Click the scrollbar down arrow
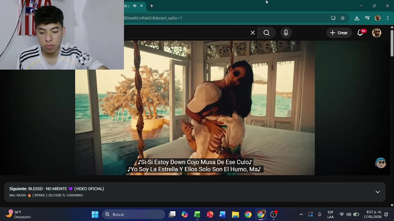The width and height of the screenshot is (394, 221). pos(392,205)
